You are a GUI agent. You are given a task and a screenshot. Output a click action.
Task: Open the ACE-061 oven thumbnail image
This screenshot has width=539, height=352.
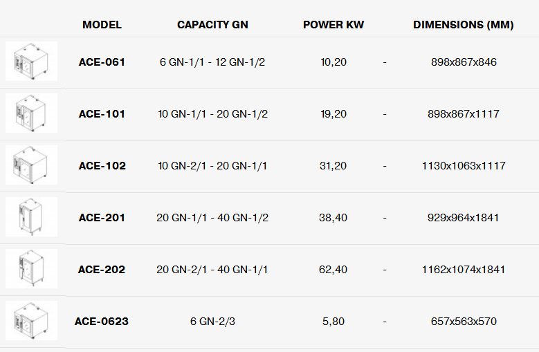pos(31,61)
